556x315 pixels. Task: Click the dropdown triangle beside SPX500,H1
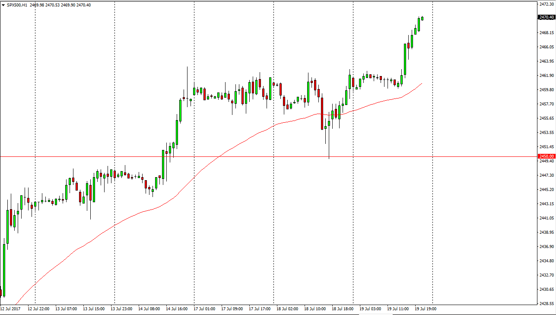pyautogui.click(x=4, y=5)
